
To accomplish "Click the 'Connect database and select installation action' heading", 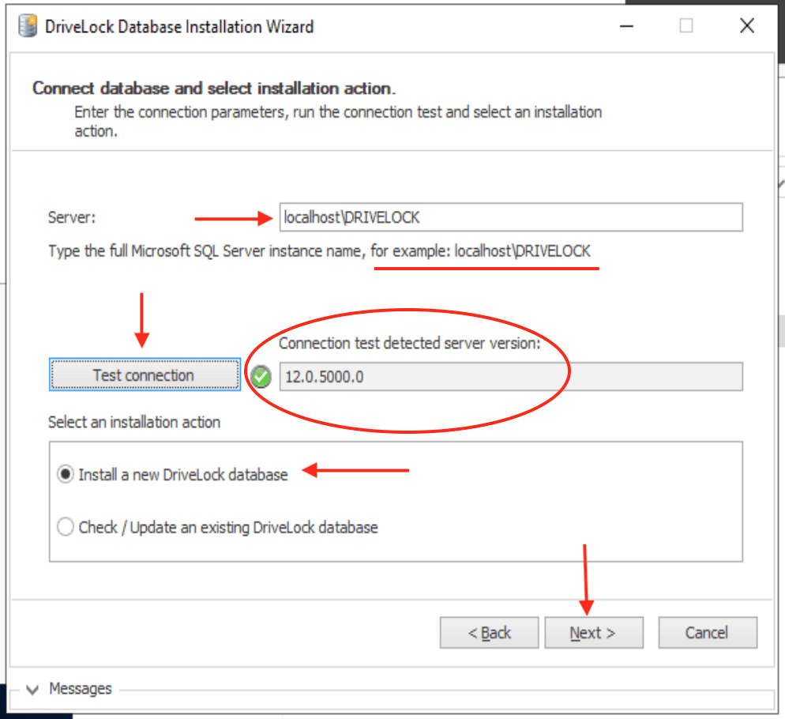I will [x=214, y=88].
